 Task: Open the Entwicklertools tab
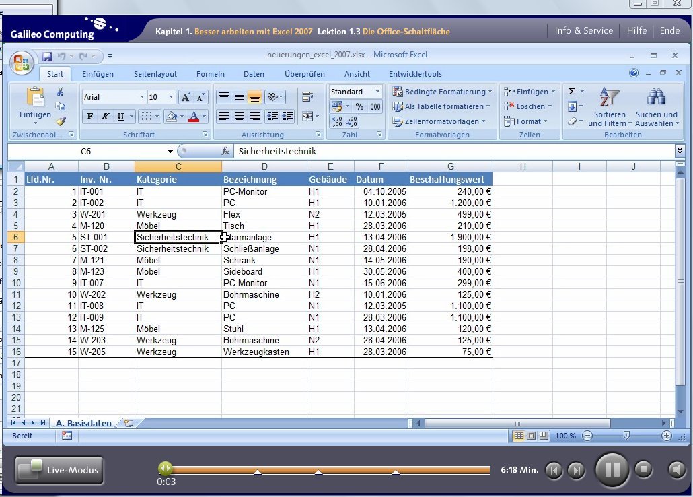tap(415, 74)
